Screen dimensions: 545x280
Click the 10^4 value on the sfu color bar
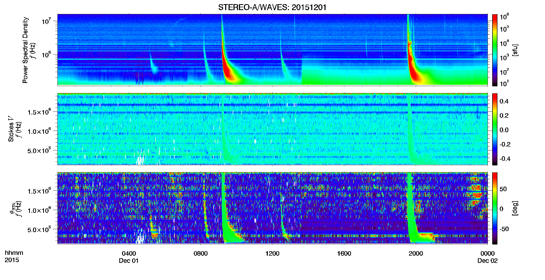pyautogui.click(x=504, y=43)
